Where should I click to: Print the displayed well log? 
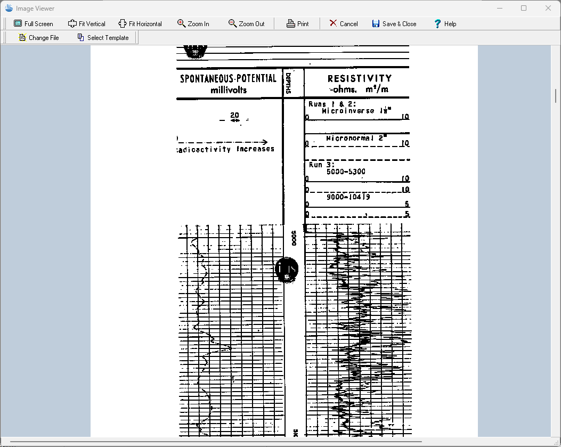coord(291,23)
